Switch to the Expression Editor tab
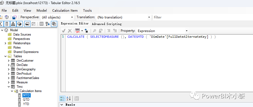Image resolution: width=253 pixels, height=107 pixels. click(75, 24)
